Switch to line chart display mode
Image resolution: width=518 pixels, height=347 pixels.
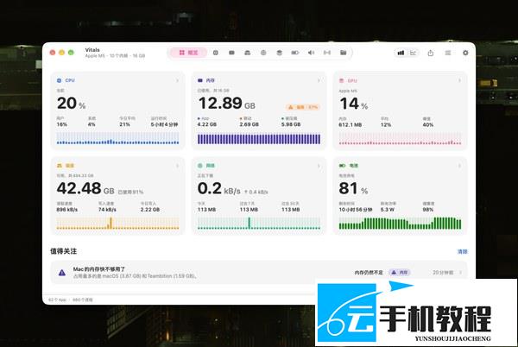tap(414, 53)
